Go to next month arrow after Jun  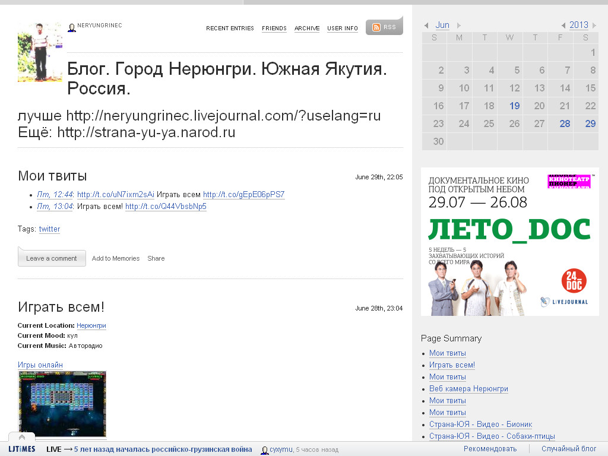coord(458,26)
